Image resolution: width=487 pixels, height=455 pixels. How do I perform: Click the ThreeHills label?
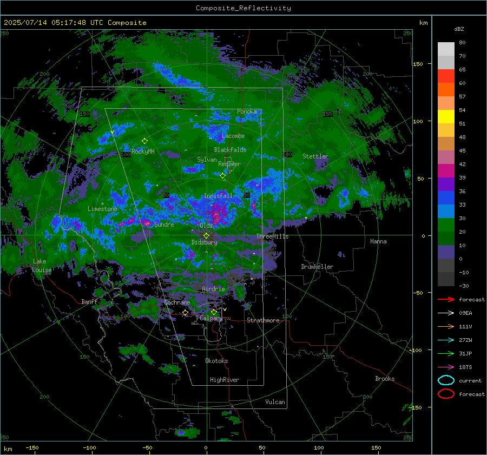point(272,236)
